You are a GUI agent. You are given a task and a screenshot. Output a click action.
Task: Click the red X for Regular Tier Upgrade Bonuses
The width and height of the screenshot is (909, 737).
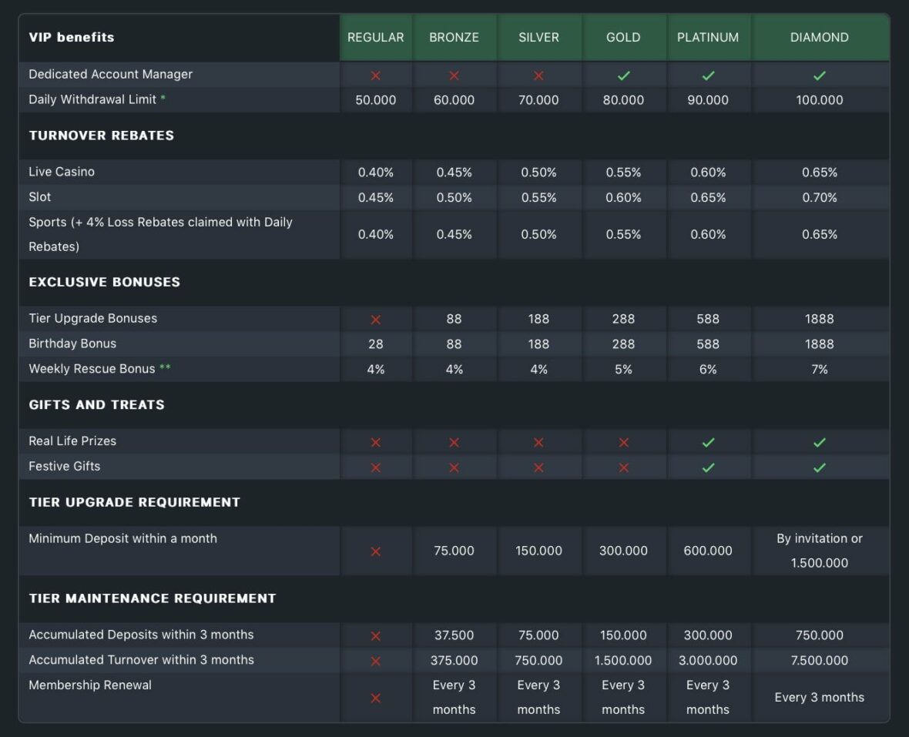click(376, 320)
